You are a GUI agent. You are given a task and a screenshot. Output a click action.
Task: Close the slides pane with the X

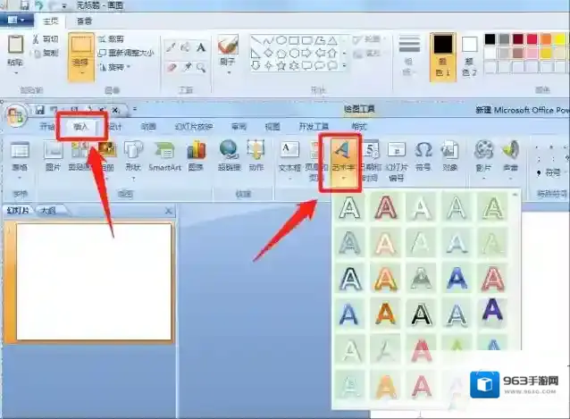click(x=168, y=211)
